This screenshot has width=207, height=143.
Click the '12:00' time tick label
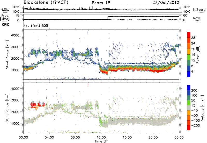101,138
